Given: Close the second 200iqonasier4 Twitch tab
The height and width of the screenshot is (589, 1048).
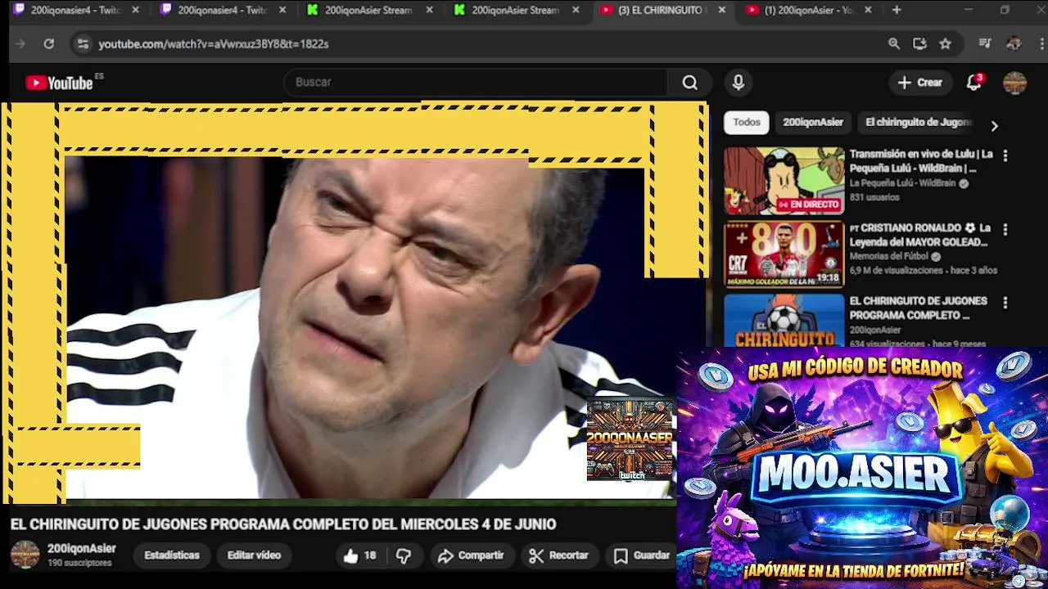Looking at the screenshot, I should pos(282,10).
